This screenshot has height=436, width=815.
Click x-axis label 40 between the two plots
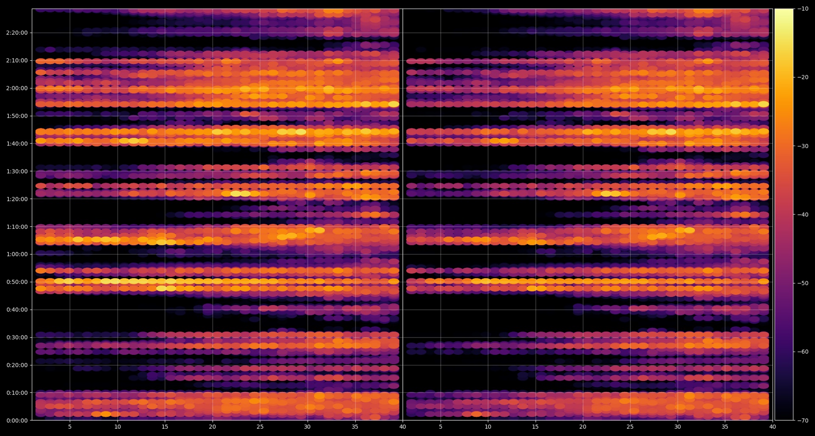[x=402, y=427]
